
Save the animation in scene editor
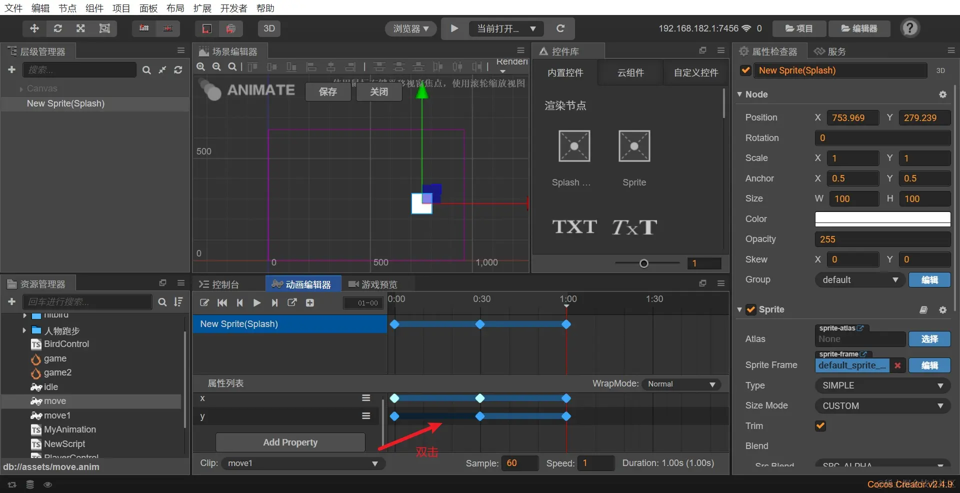pos(328,91)
